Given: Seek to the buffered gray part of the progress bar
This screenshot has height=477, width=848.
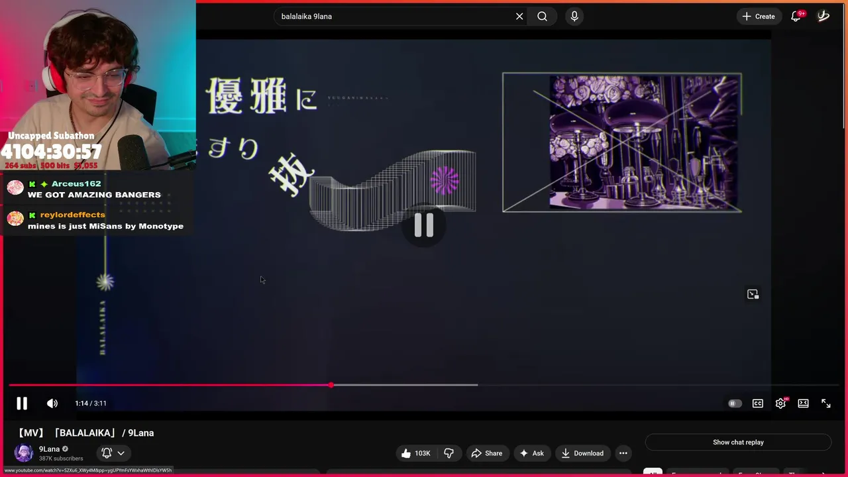Looking at the screenshot, I should 404,385.
